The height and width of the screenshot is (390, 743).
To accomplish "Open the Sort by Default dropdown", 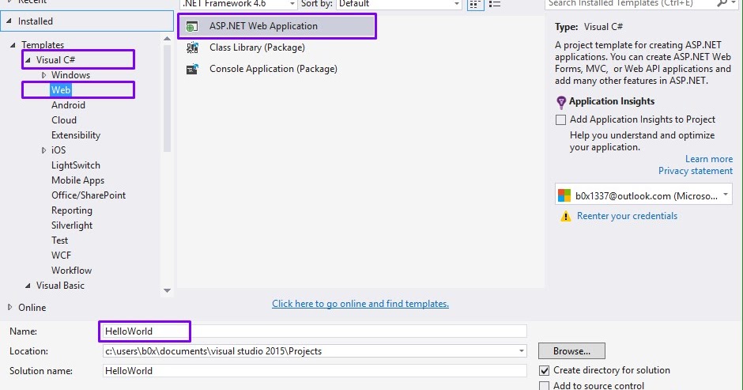I will click(456, 4).
